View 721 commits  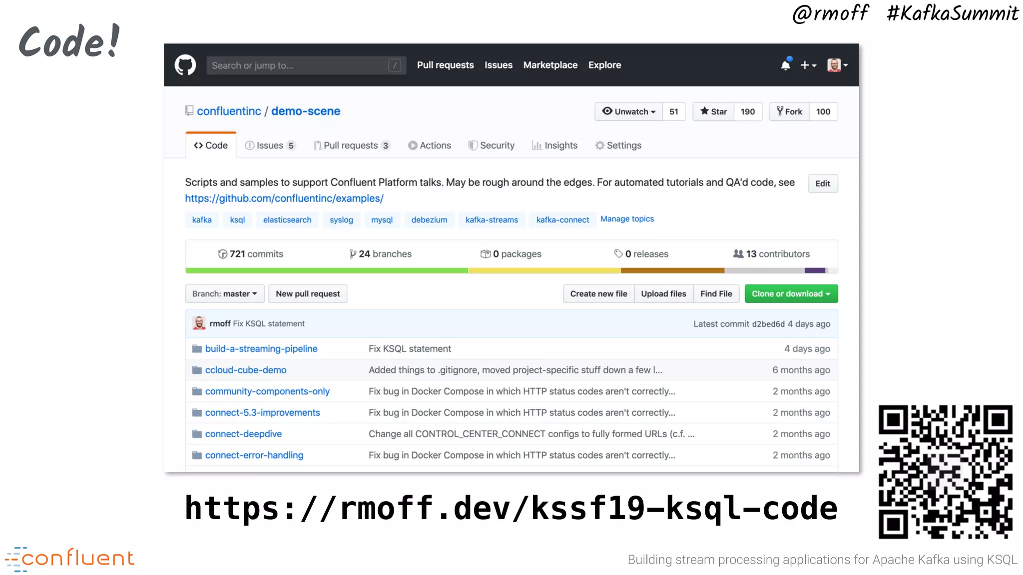pyautogui.click(x=251, y=254)
